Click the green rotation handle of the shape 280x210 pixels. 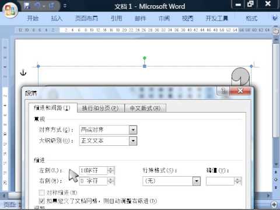pos(145,58)
